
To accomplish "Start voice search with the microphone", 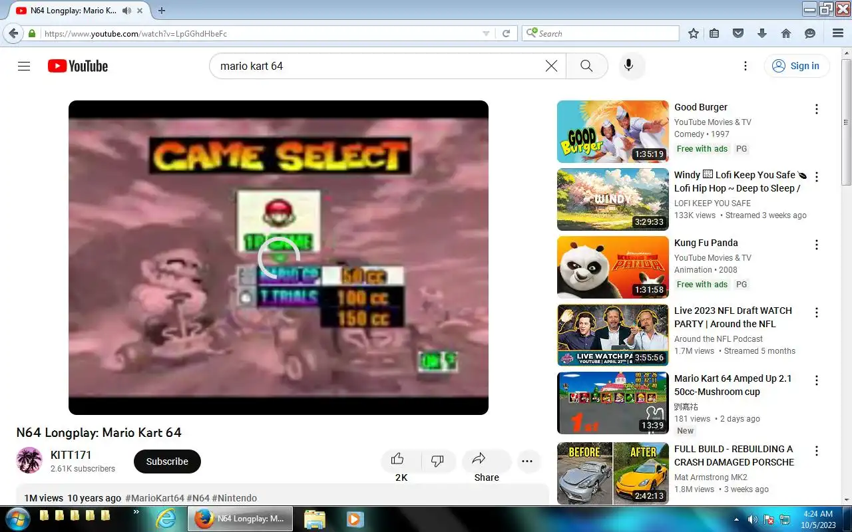I will pyautogui.click(x=628, y=66).
